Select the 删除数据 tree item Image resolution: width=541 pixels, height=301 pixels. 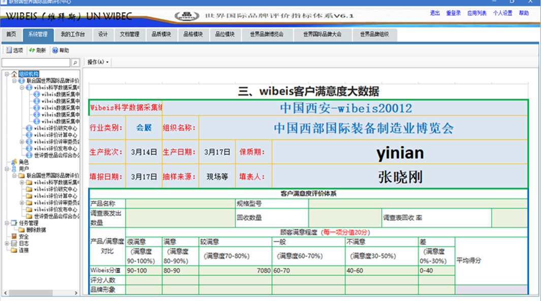(x=36, y=230)
